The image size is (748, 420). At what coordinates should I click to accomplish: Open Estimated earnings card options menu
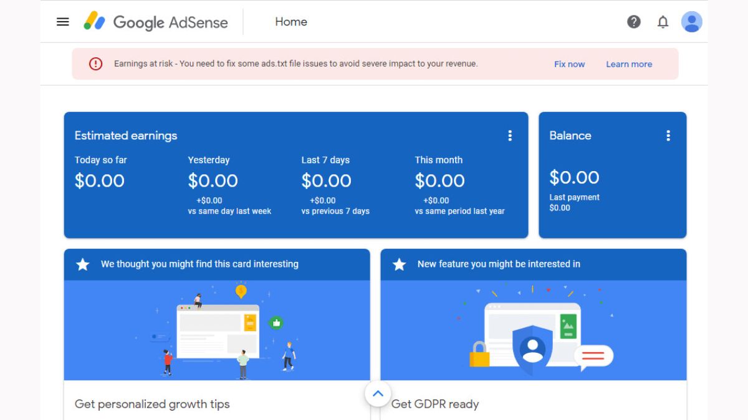(510, 136)
